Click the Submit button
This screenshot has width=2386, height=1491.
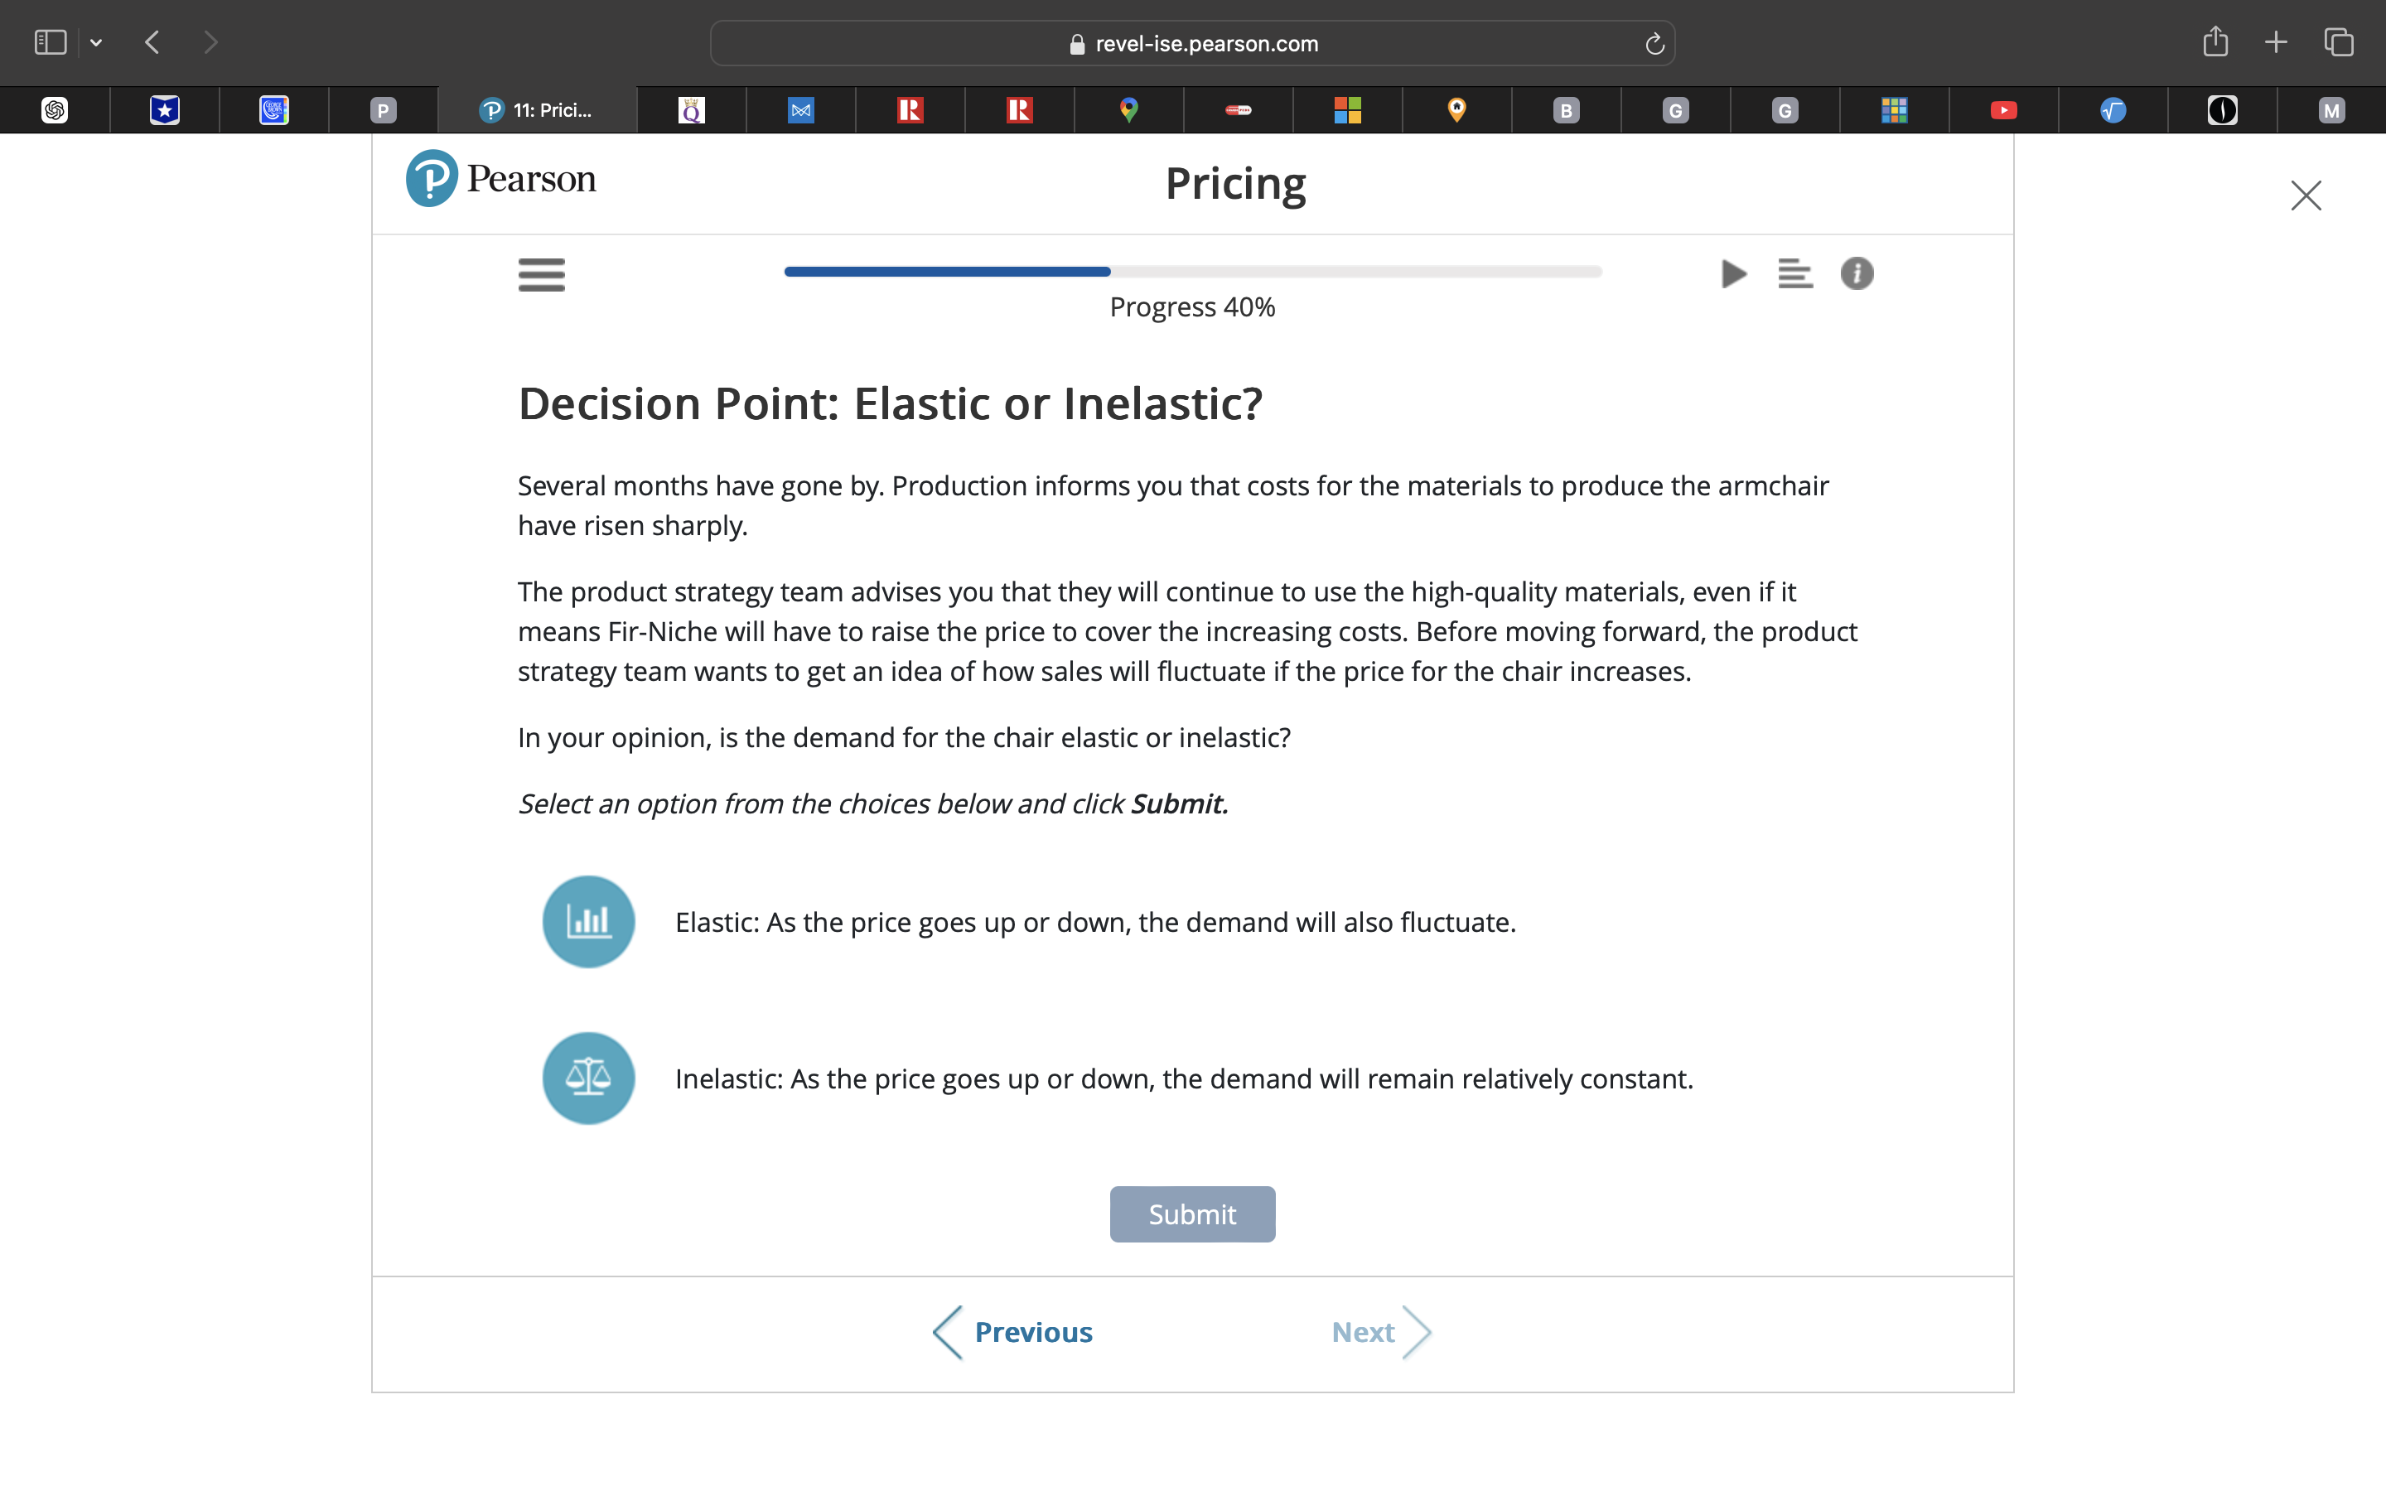tap(1192, 1214)
